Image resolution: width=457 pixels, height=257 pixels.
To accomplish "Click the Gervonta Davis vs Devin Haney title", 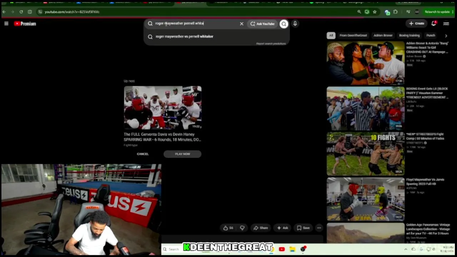I will click(x=162, y=137).
